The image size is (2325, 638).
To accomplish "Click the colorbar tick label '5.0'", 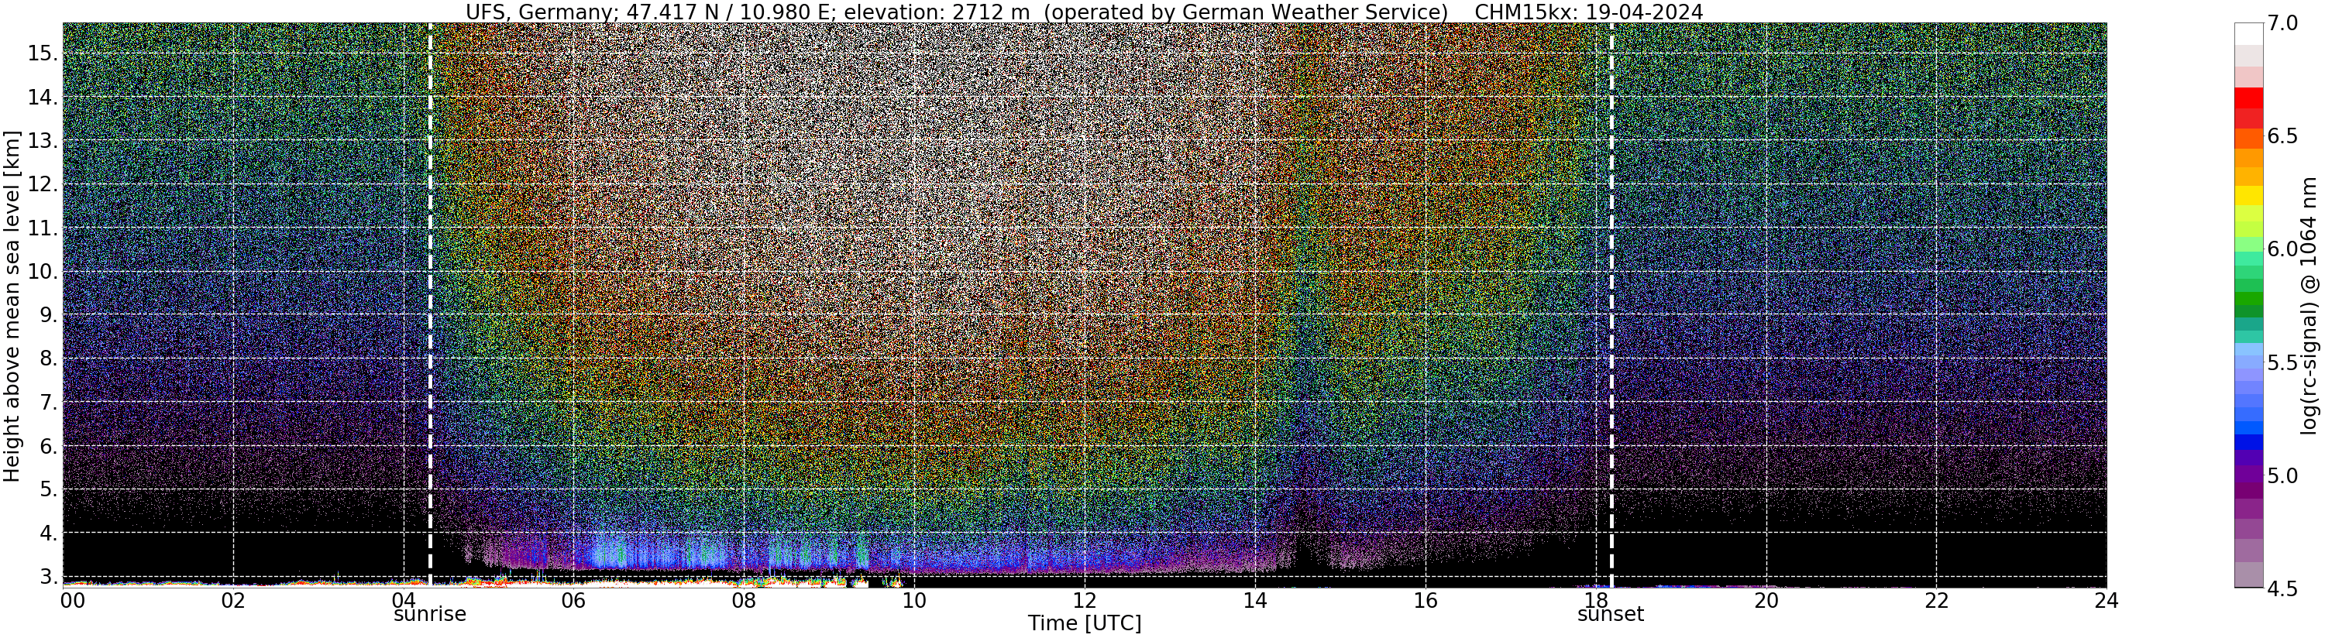I will click(x=2282, y=475).
